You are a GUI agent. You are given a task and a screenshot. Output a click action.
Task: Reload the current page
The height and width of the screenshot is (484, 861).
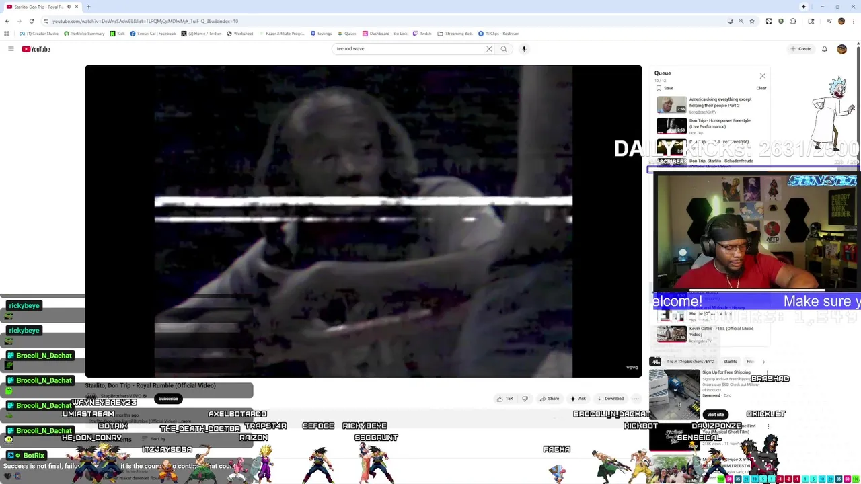coord(31,21)
